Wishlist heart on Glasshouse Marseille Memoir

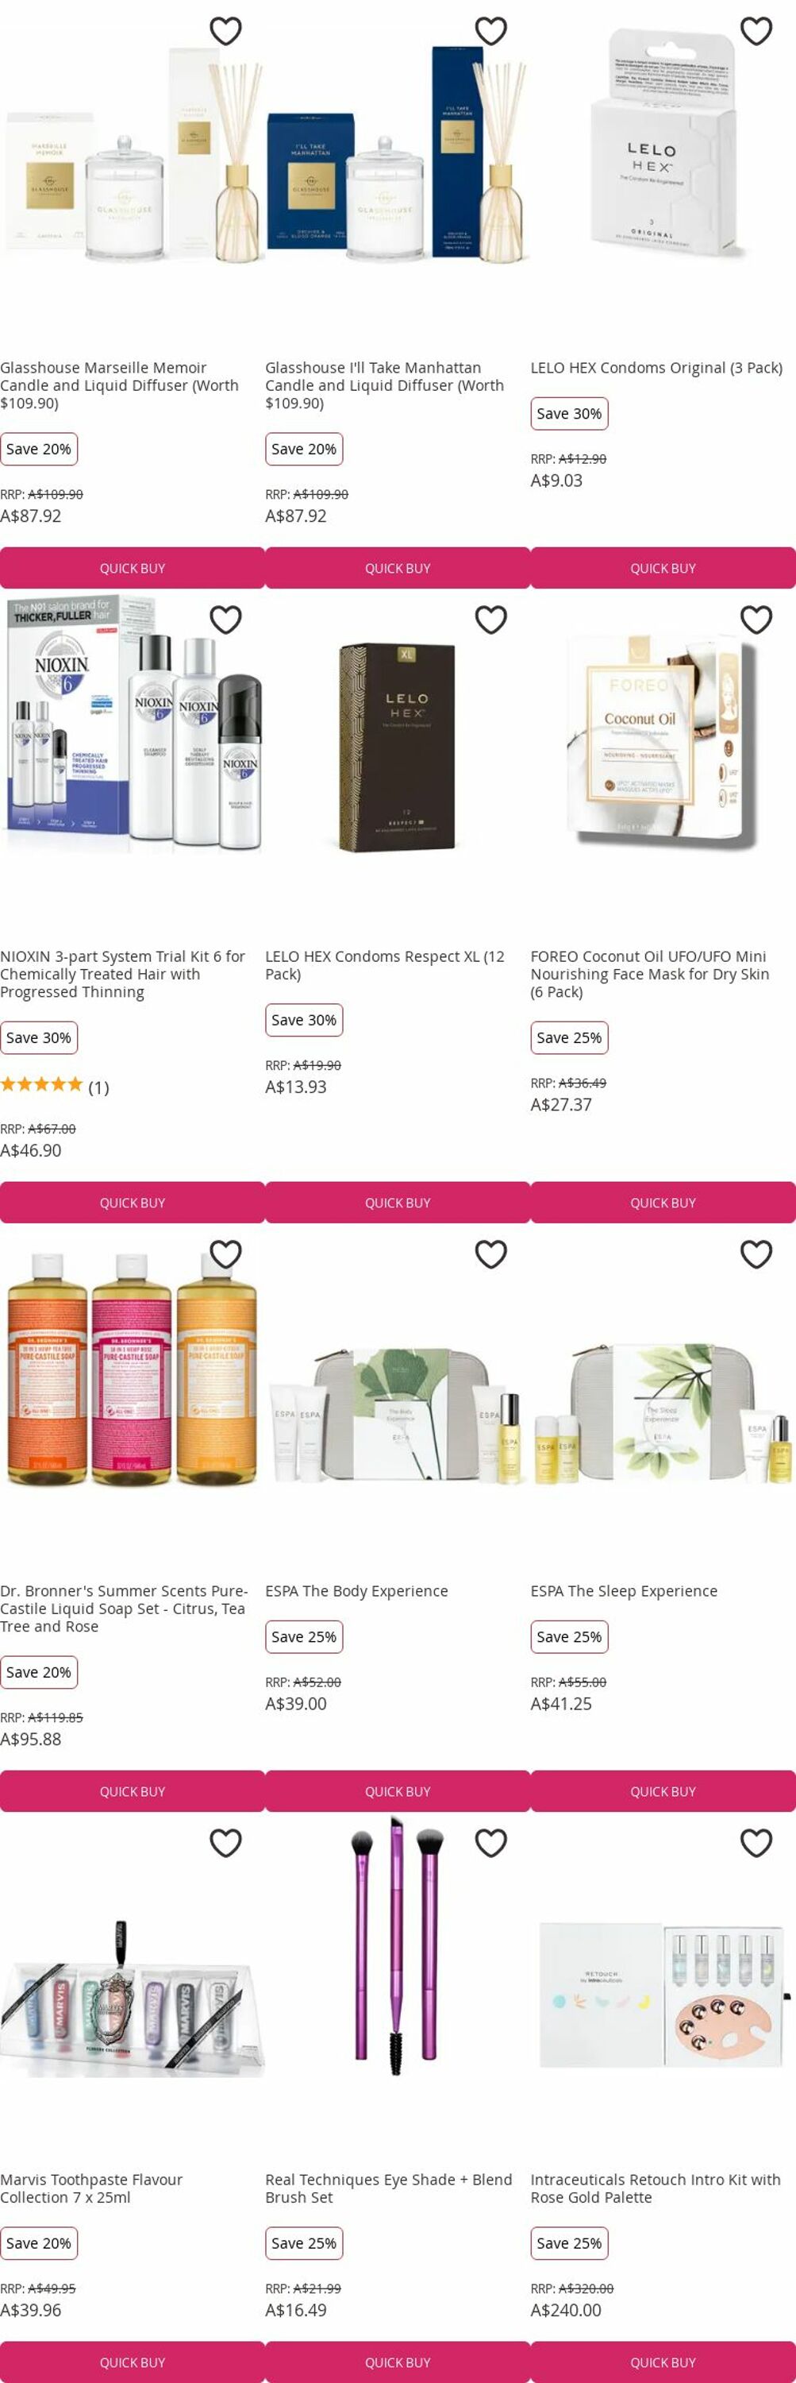[x=225, y=32]
